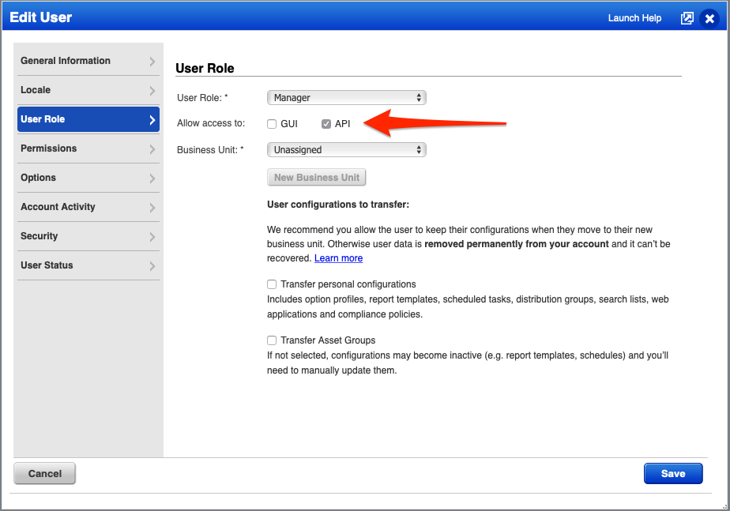This screenshot has height=511, width=730.
Task: Follow the Learn more link
Action: coord(338,258)
